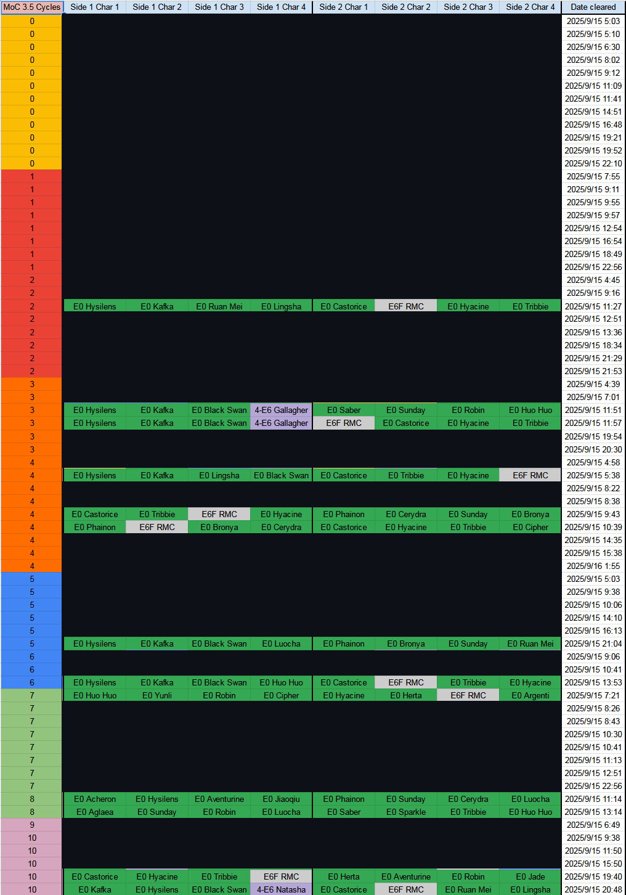Viewport: 626px width, 895px height.
Task: Click "4-E6 Gallagher" in the 11:51 row
Action: pos(282,410)
